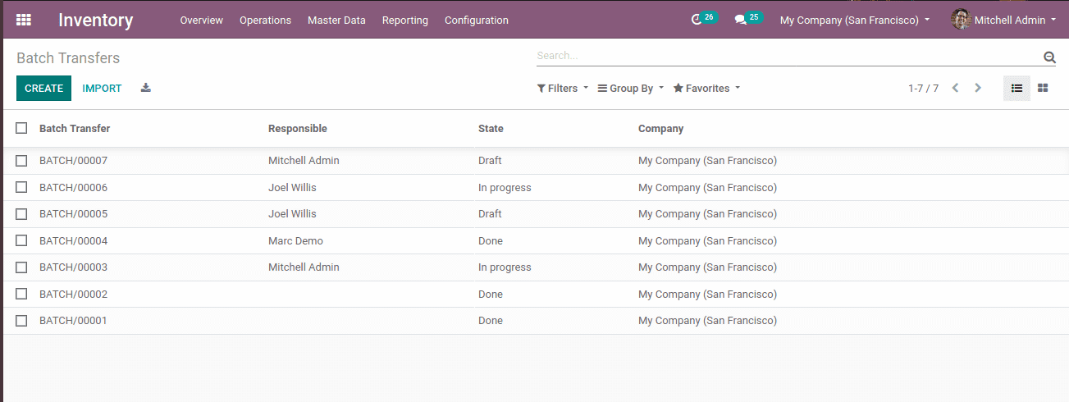Go to previous page arrow
Screen dimensions: 1069x402
pyautogui.click(x=955, y=88)
